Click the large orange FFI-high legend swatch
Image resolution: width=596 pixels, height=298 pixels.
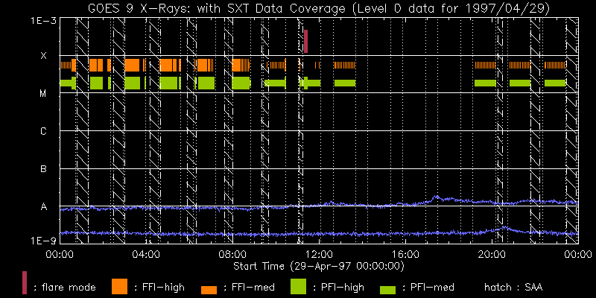click(x=119, y=285)
